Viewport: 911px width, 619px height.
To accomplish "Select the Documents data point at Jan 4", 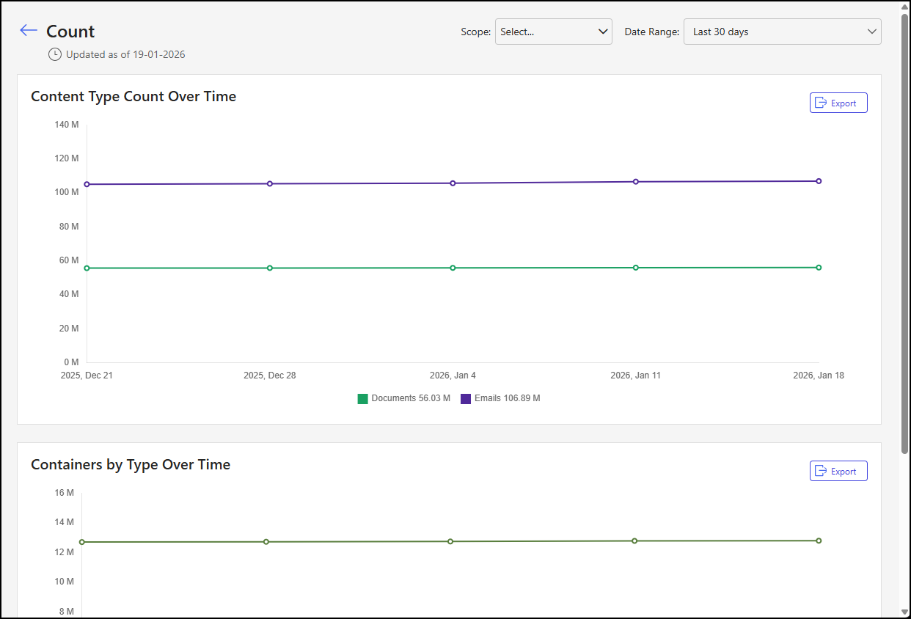I will pos(453,268).
